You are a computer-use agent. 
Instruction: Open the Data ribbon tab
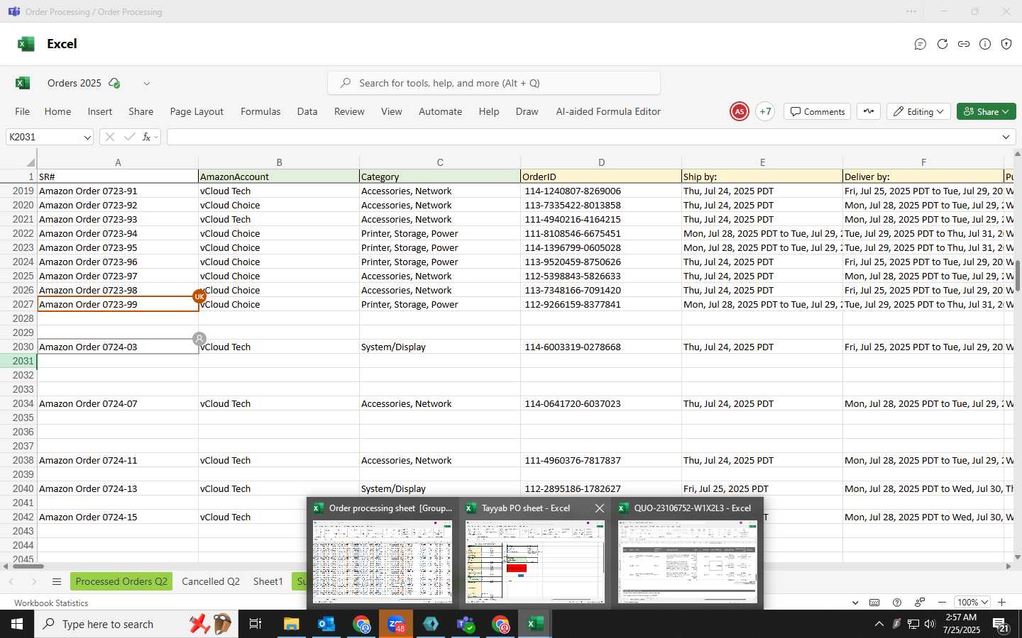[307, 111]
